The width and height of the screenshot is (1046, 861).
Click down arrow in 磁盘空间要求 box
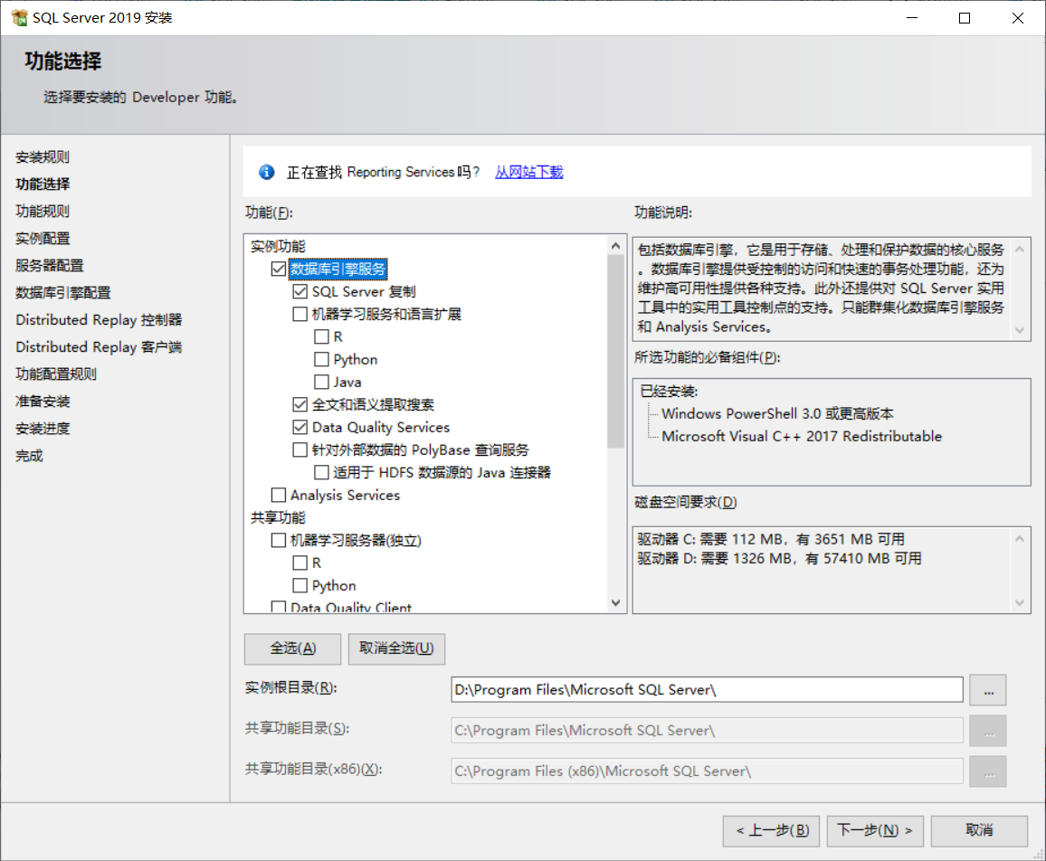click(x=1020, y=603)
